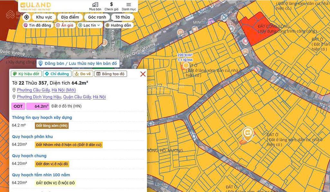Screen dimensions: 330x192
Task: Open the Quận Cầu Giấy link
Action: pyautogui.click(x=77, y=97)
